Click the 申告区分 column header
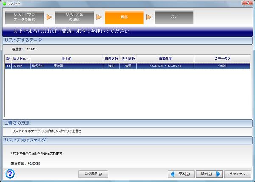 (x=111, y=59)
